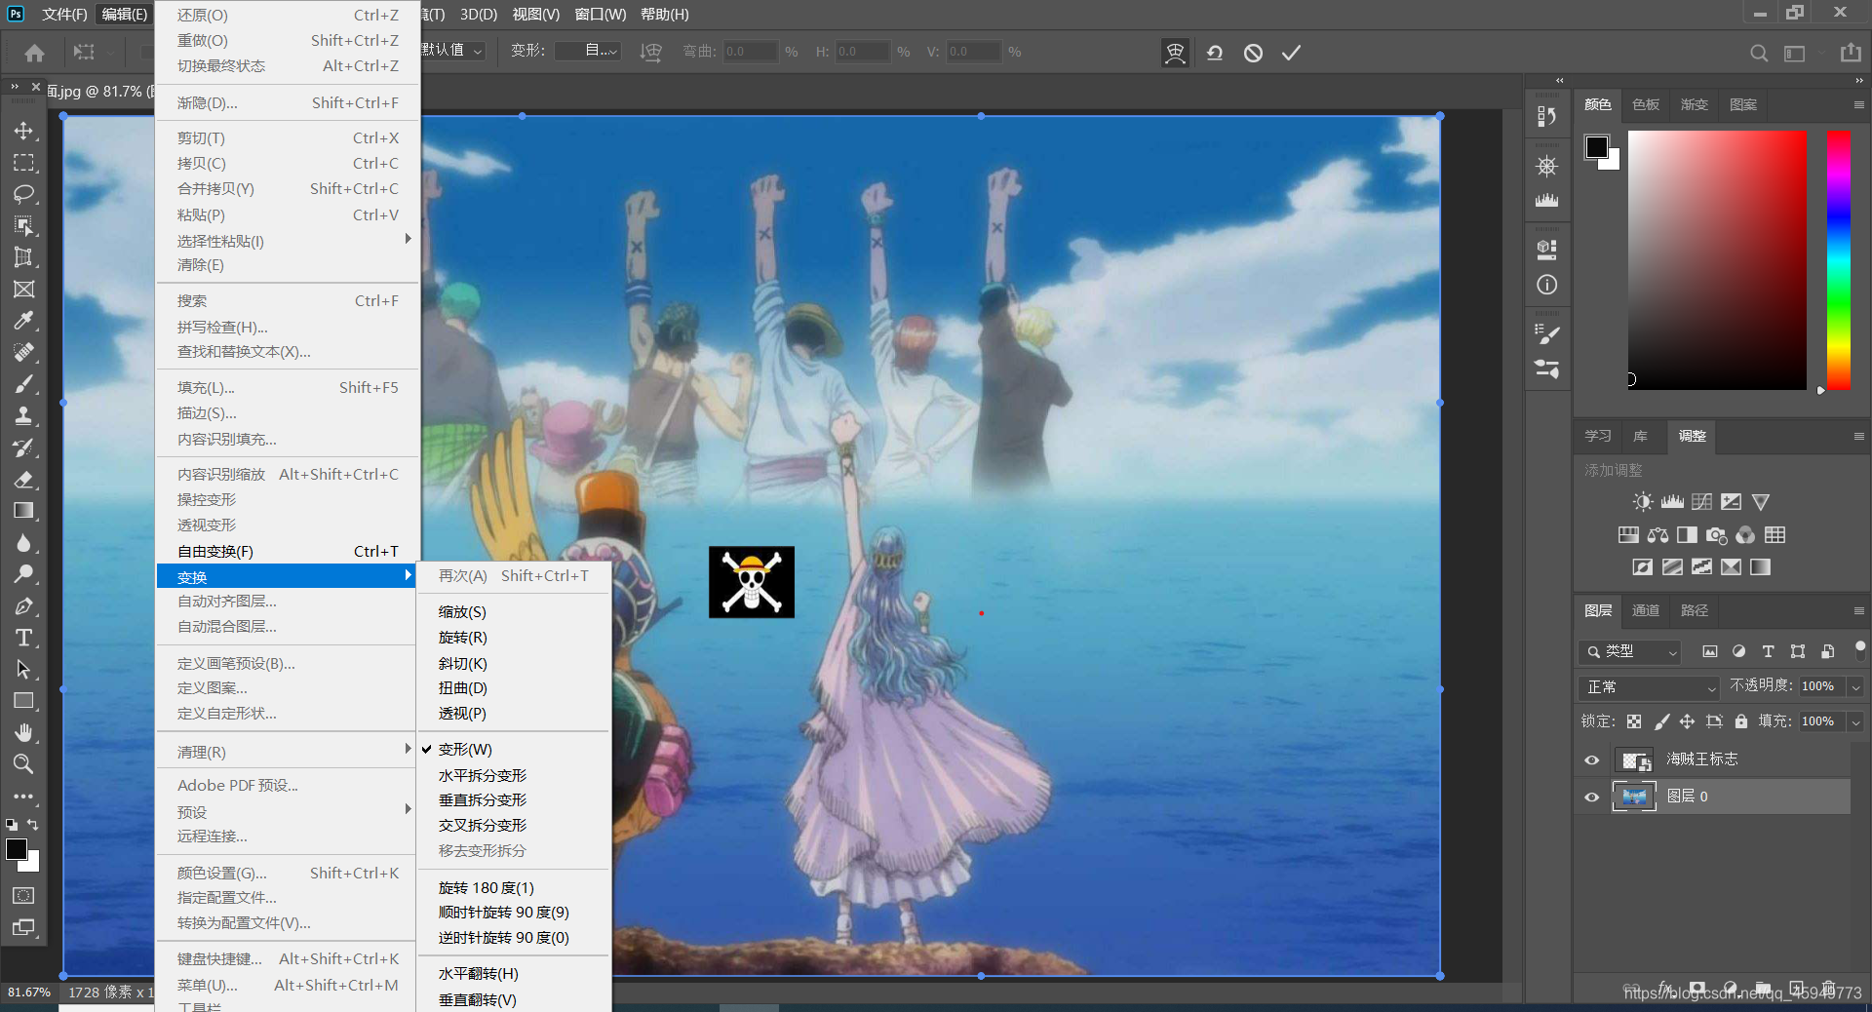This screenshot has width=1872, height=1012.
Task: Reset the warp with the undo arrow
Action: (1215, 53)
